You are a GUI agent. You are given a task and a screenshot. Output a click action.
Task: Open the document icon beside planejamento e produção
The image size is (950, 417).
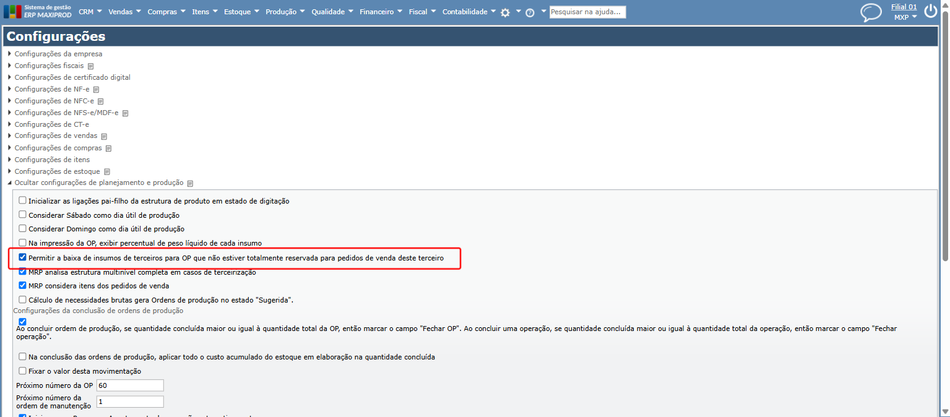click(x=190, y=184)
